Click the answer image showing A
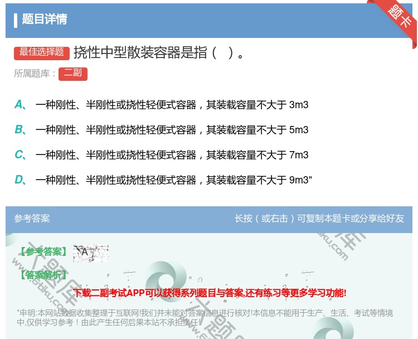The height and width of the screenshot is (339, 418). 91,253
